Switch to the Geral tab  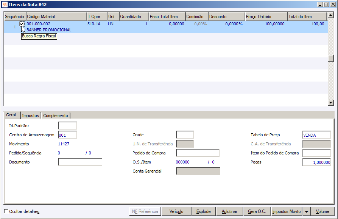point(11,115)
